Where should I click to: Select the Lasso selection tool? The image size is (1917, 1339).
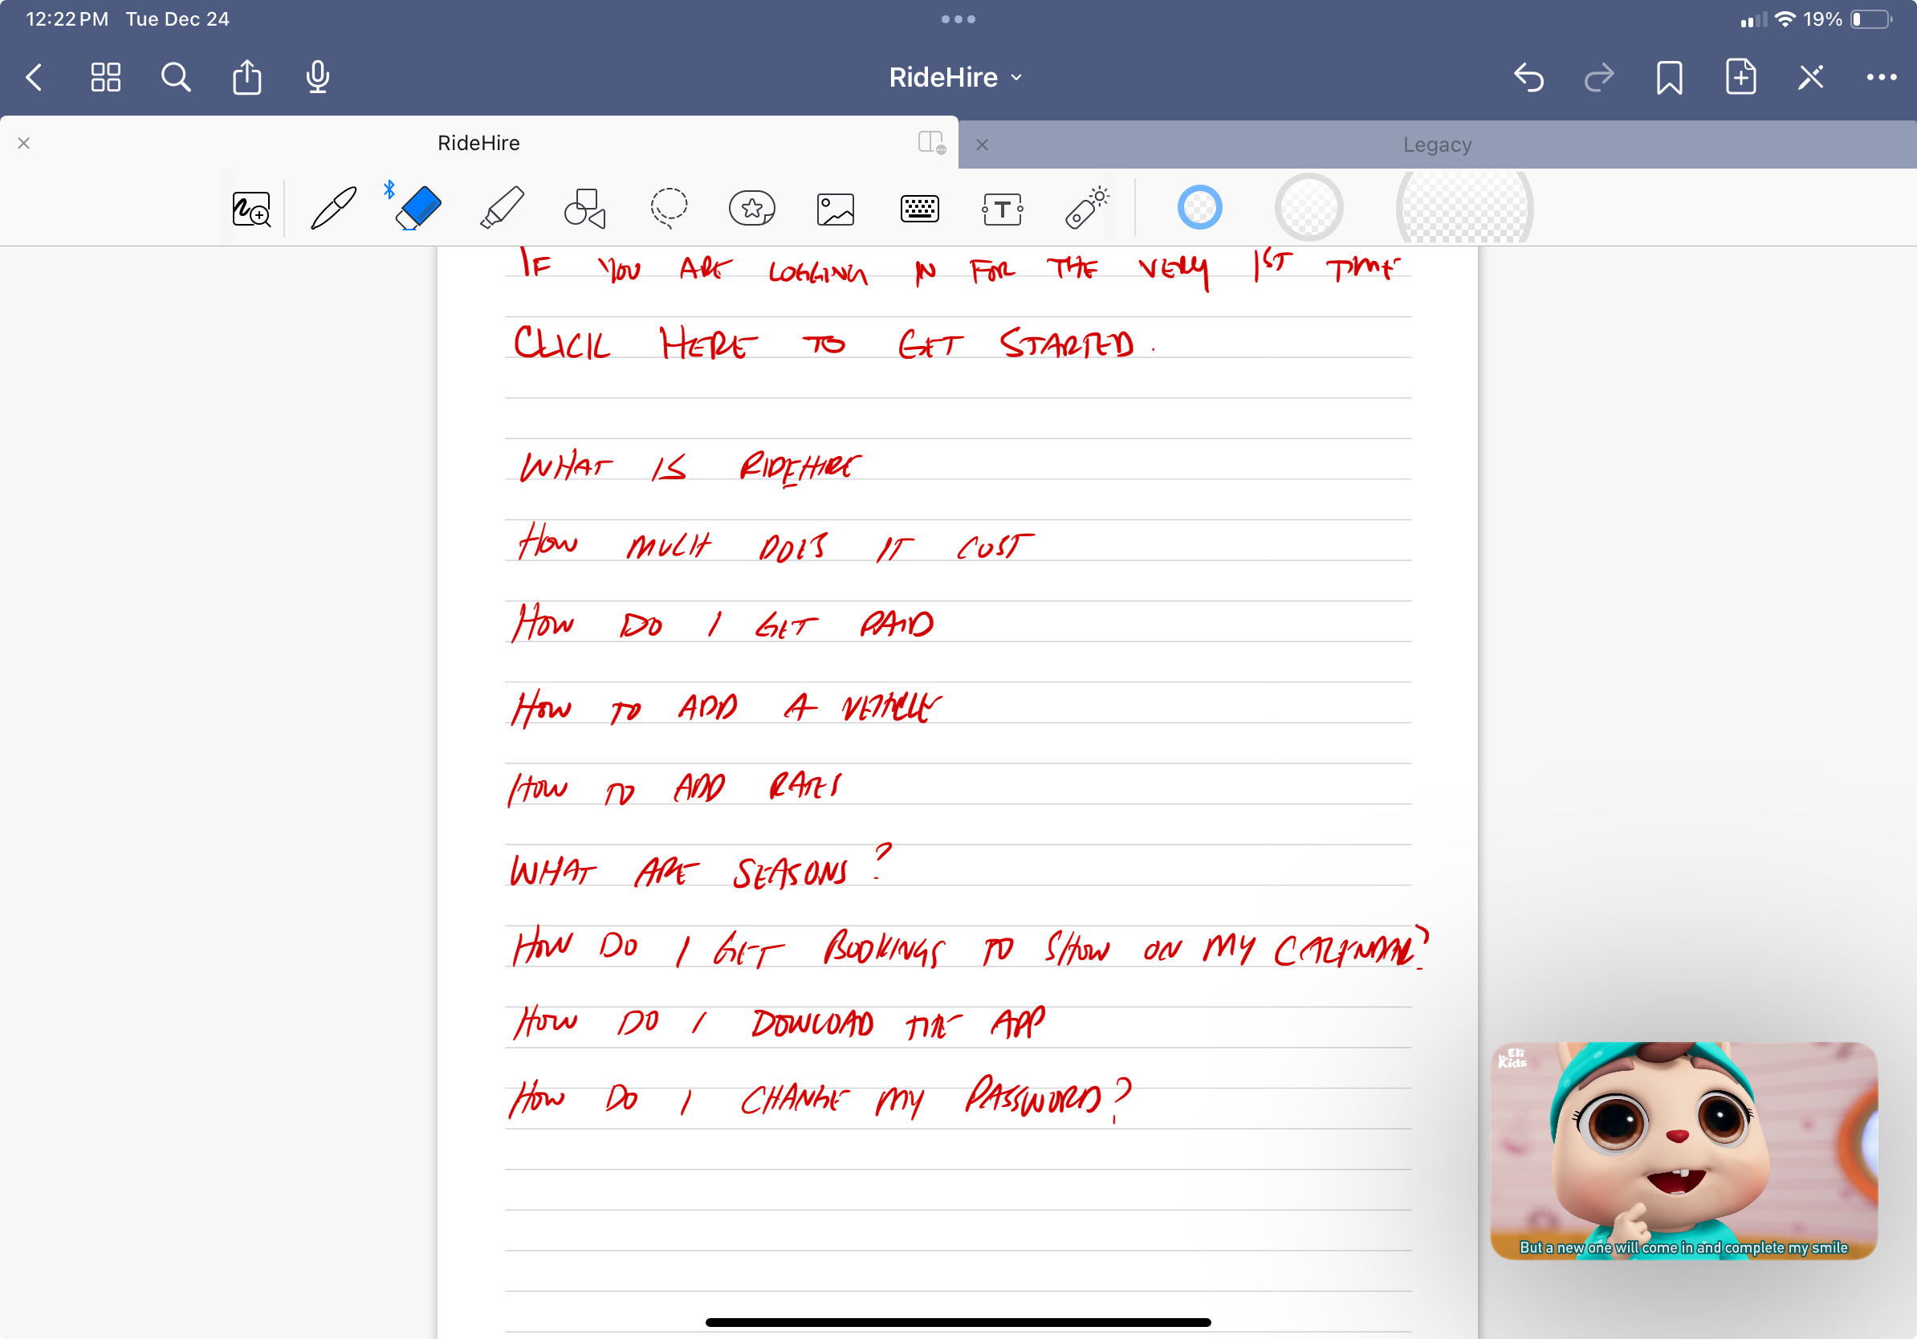[669, 208]
